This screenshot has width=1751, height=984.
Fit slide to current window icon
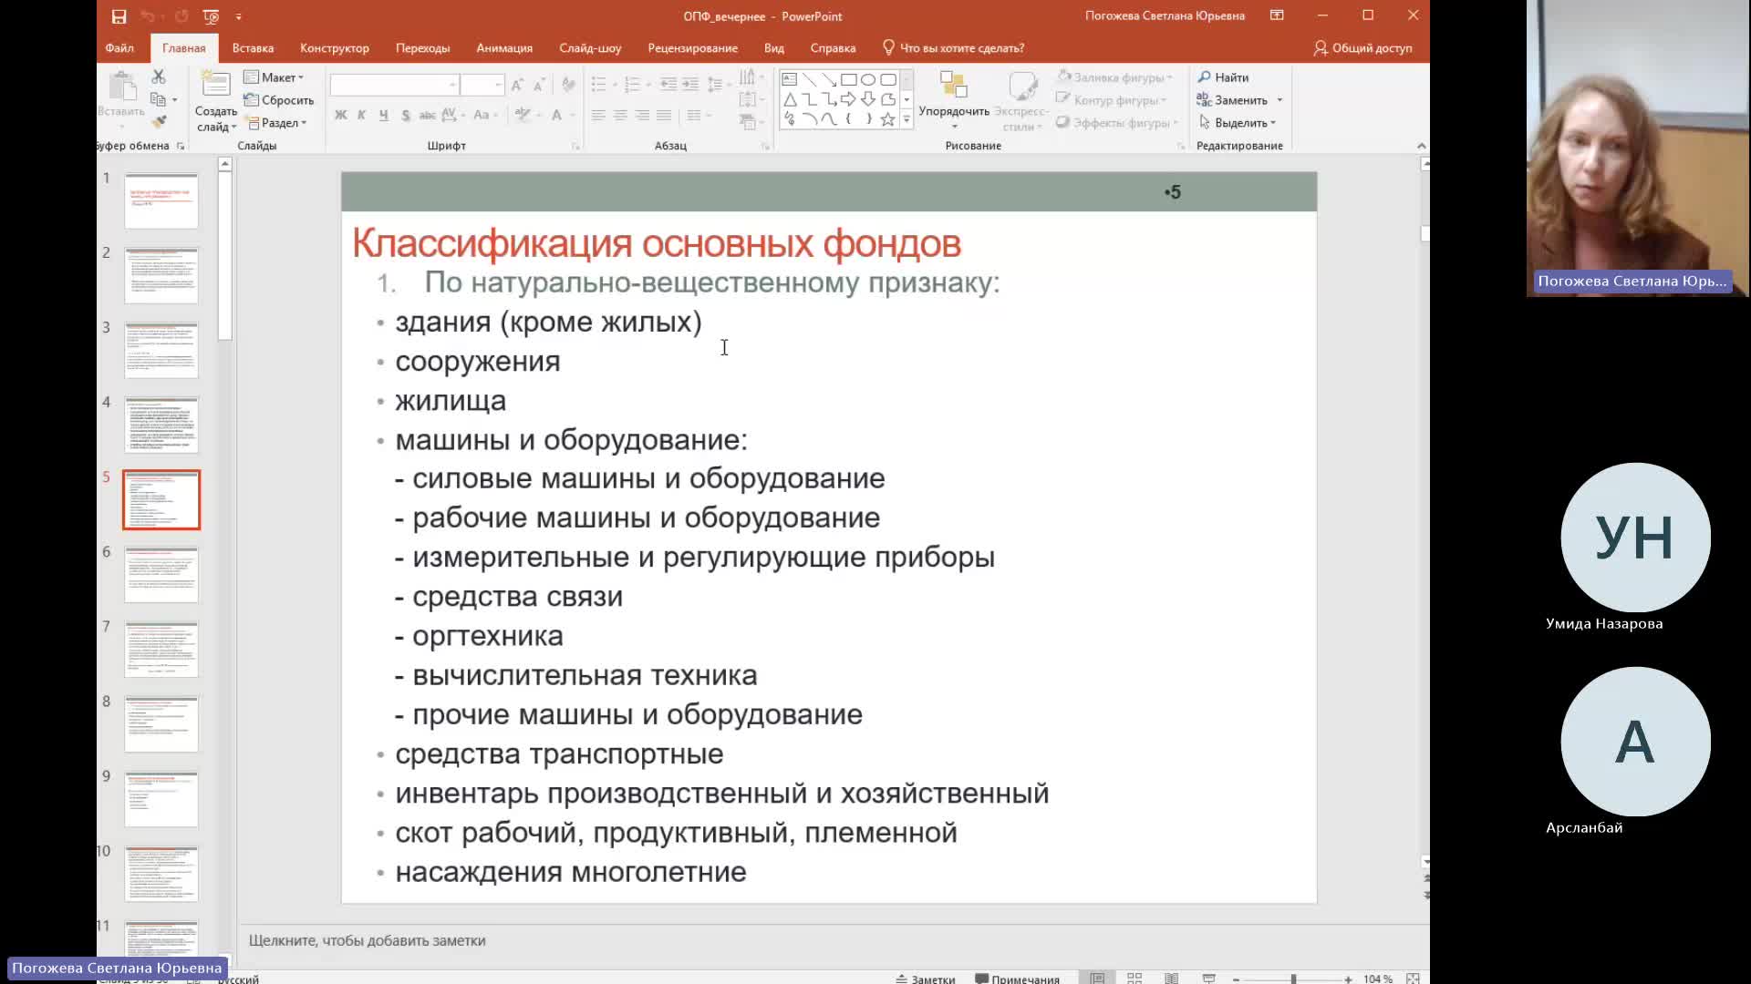(x=1413, y=979)
